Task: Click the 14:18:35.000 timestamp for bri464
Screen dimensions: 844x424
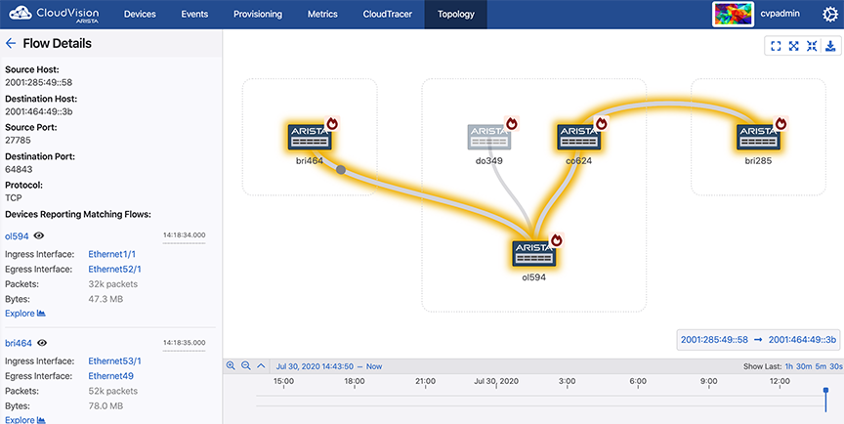Action: coord(184,342)
